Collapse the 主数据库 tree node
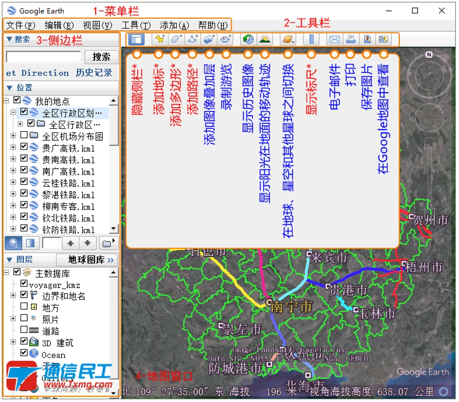The width and height of the screenshot is (459, 402). click(x=6, y=272)
